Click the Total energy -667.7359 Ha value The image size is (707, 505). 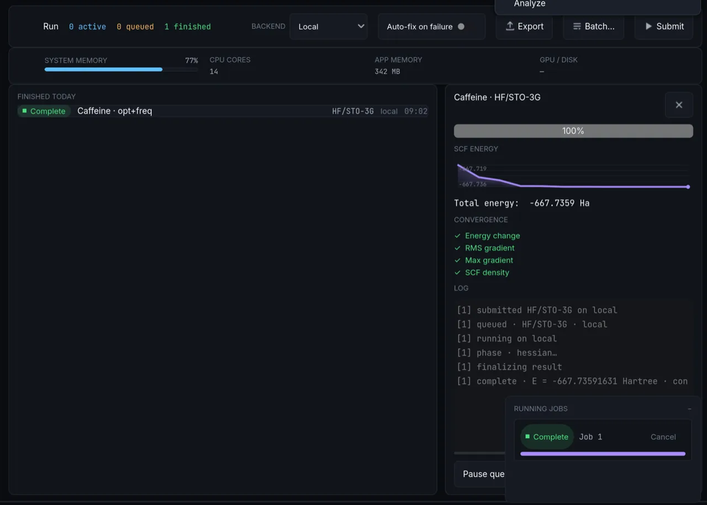pos(559,203)
